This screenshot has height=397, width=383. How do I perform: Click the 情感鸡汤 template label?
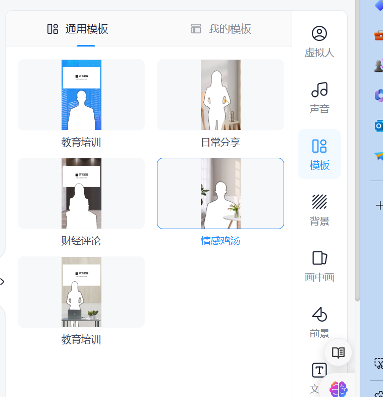(221, 241)
